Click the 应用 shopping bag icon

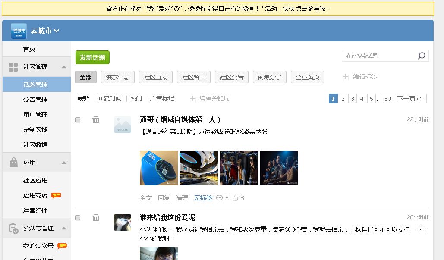tap(14, 163)
